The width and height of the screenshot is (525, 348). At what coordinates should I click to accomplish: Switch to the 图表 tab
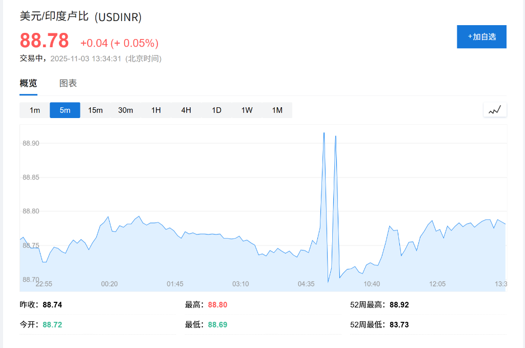click(x=69, y=83)
